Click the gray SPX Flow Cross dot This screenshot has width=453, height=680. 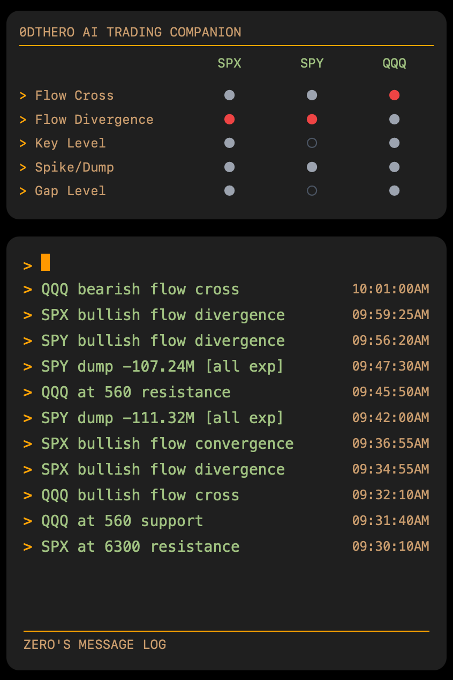click(229, 95)
